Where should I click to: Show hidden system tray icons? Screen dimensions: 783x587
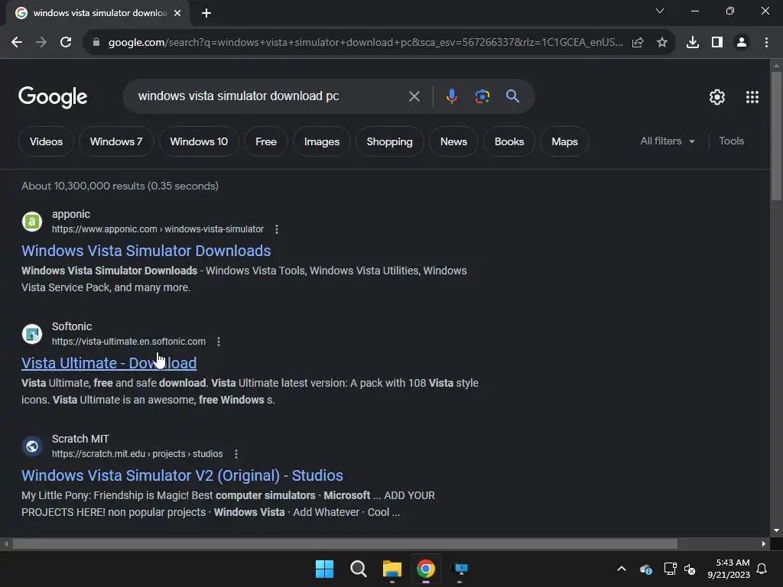(621, 569)
